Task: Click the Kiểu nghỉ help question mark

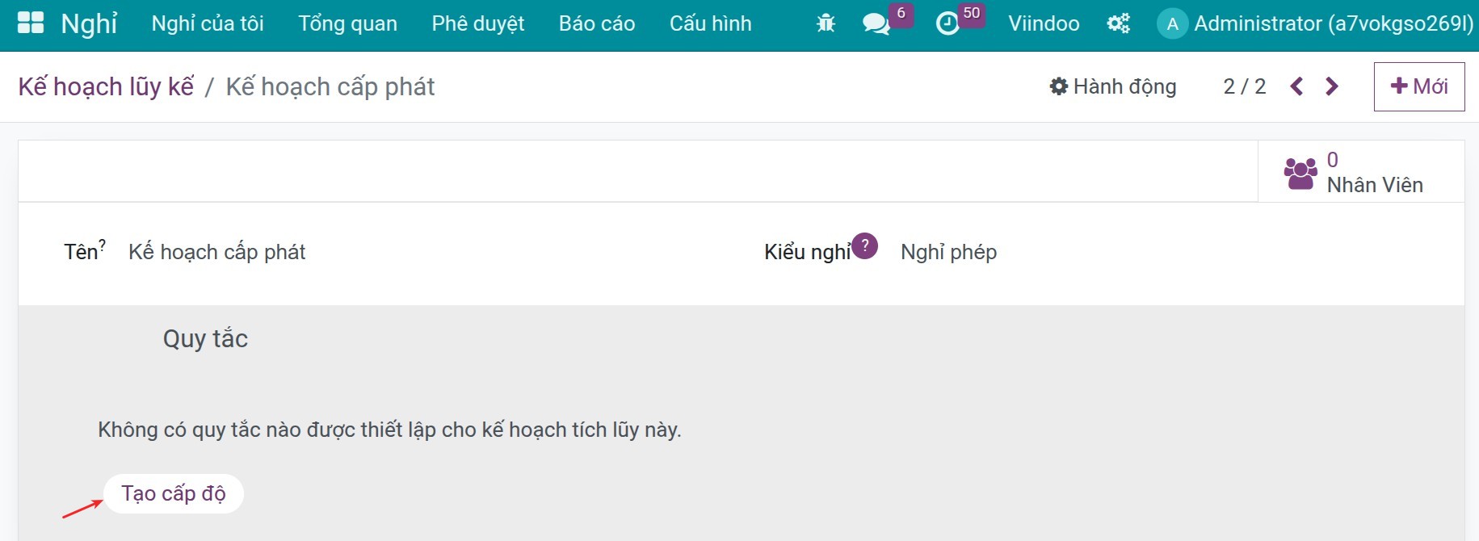Action: (x=864, y=245)
